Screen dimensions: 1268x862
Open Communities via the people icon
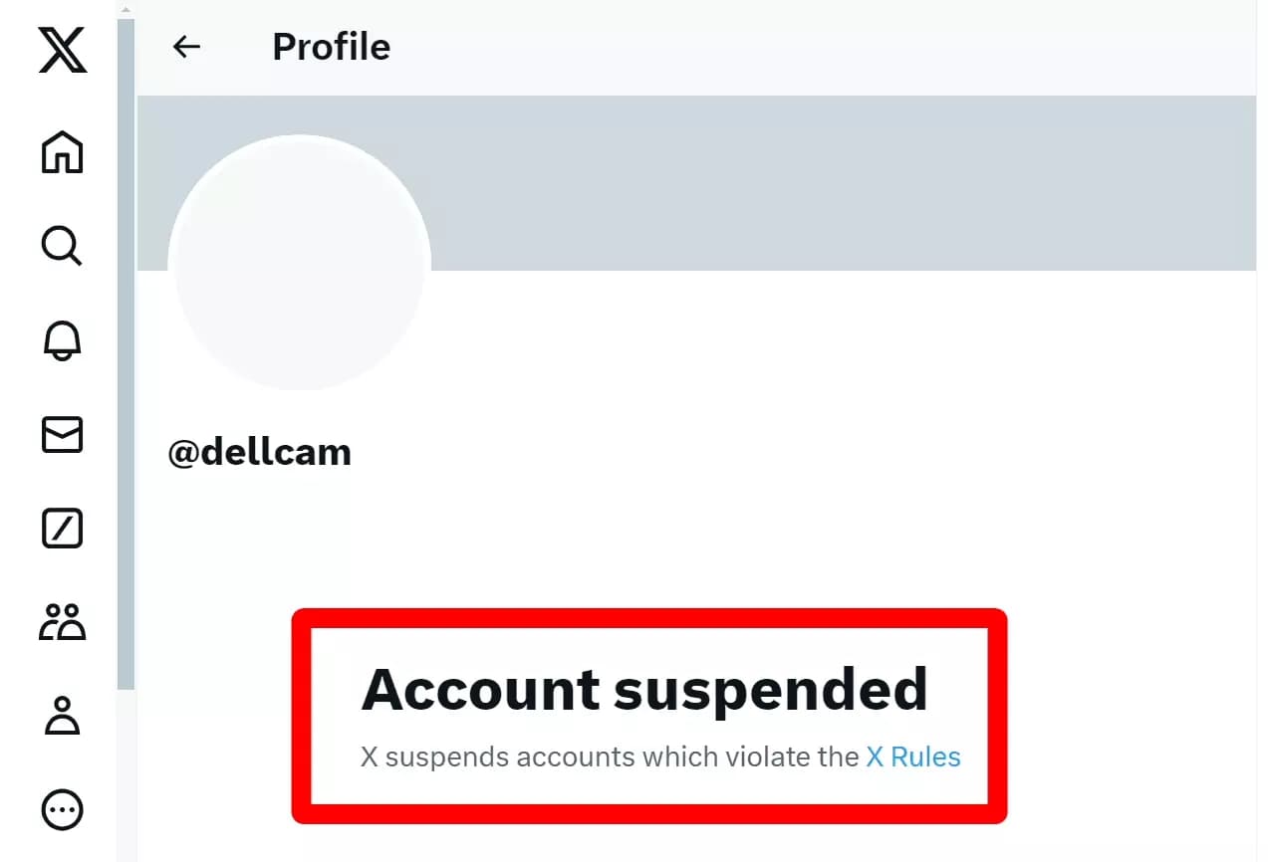(x=62, y=622)
